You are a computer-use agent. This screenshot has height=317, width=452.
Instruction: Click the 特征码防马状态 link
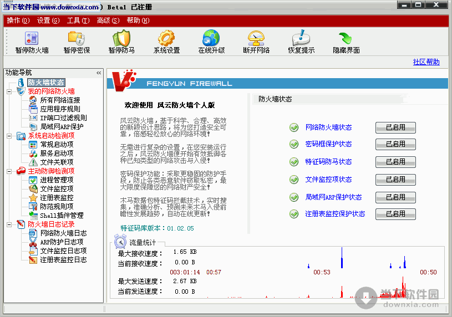click(x=328, y=162)
